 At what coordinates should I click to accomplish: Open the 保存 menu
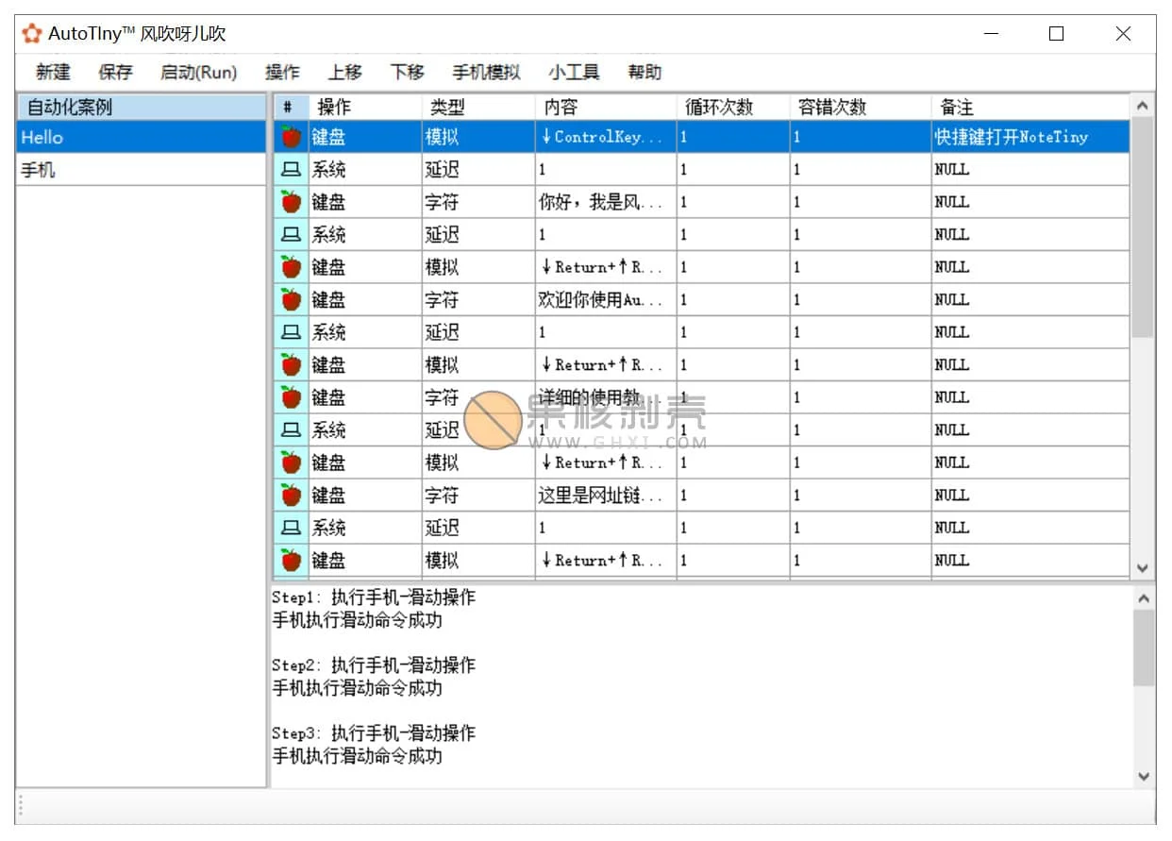tap(115, 72)
